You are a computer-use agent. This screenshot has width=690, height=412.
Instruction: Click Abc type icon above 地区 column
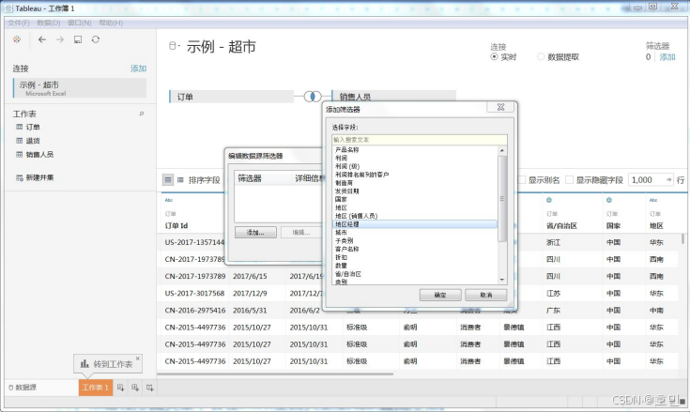[653, 200]
